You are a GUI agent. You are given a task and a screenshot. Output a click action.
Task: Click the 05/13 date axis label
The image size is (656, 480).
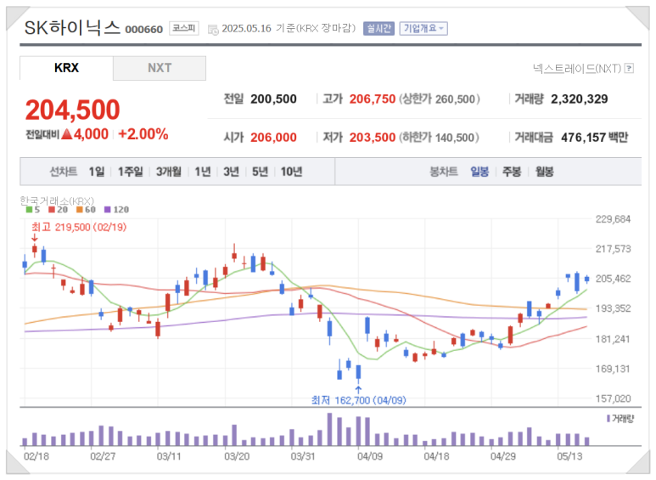(569, 456)
